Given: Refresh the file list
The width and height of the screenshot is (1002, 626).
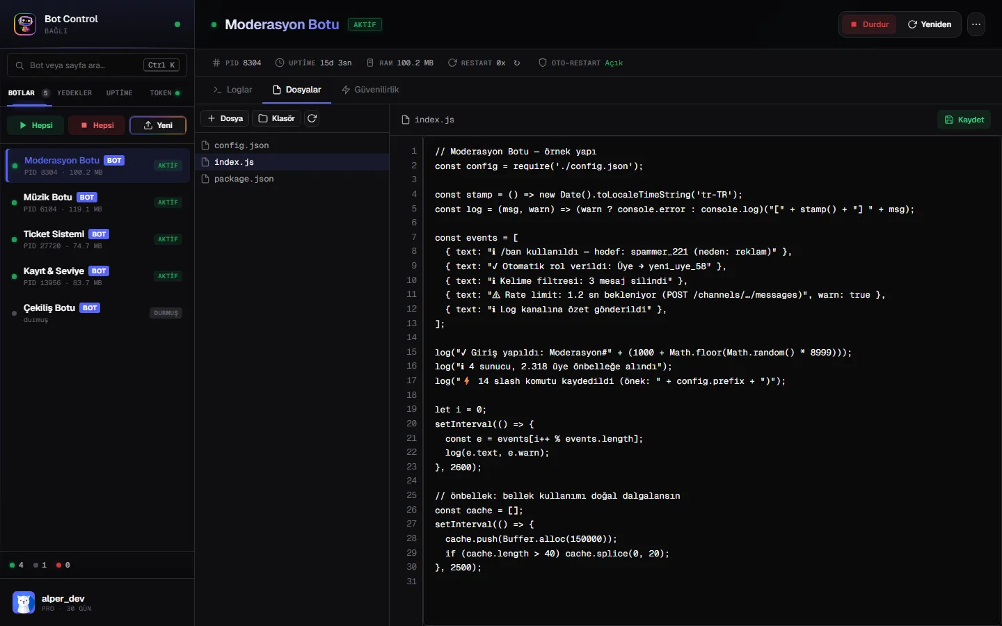Looking at the screenshot, I should 312,118.
